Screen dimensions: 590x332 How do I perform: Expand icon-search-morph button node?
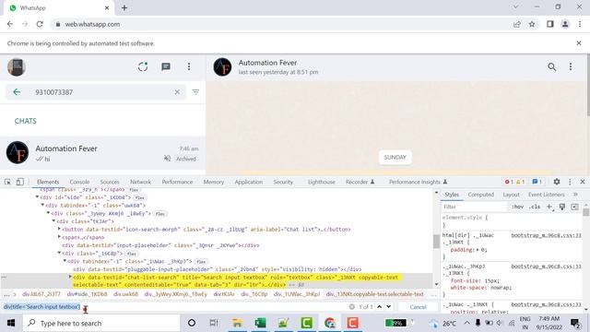pos(59,229)
